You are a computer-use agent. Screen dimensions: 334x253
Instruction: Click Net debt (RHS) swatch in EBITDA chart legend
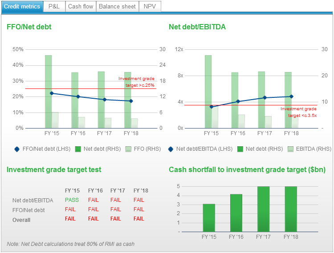[240, 149]
